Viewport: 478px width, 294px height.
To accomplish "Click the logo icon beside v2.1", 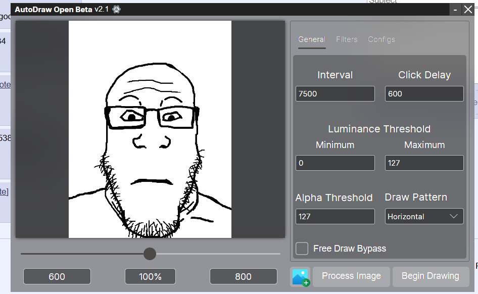I will [116, 10].
